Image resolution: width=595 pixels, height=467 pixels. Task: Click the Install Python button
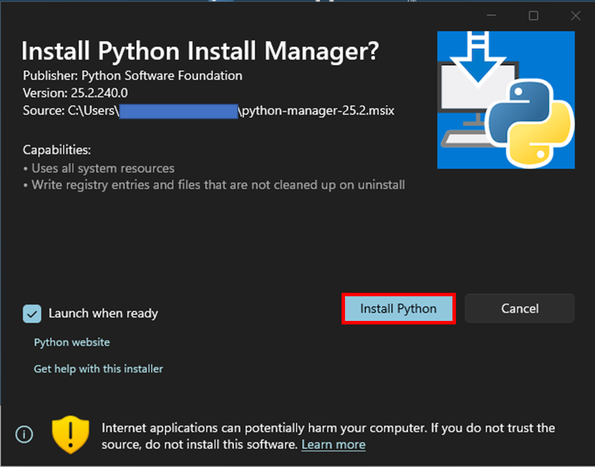click(398, 308)
